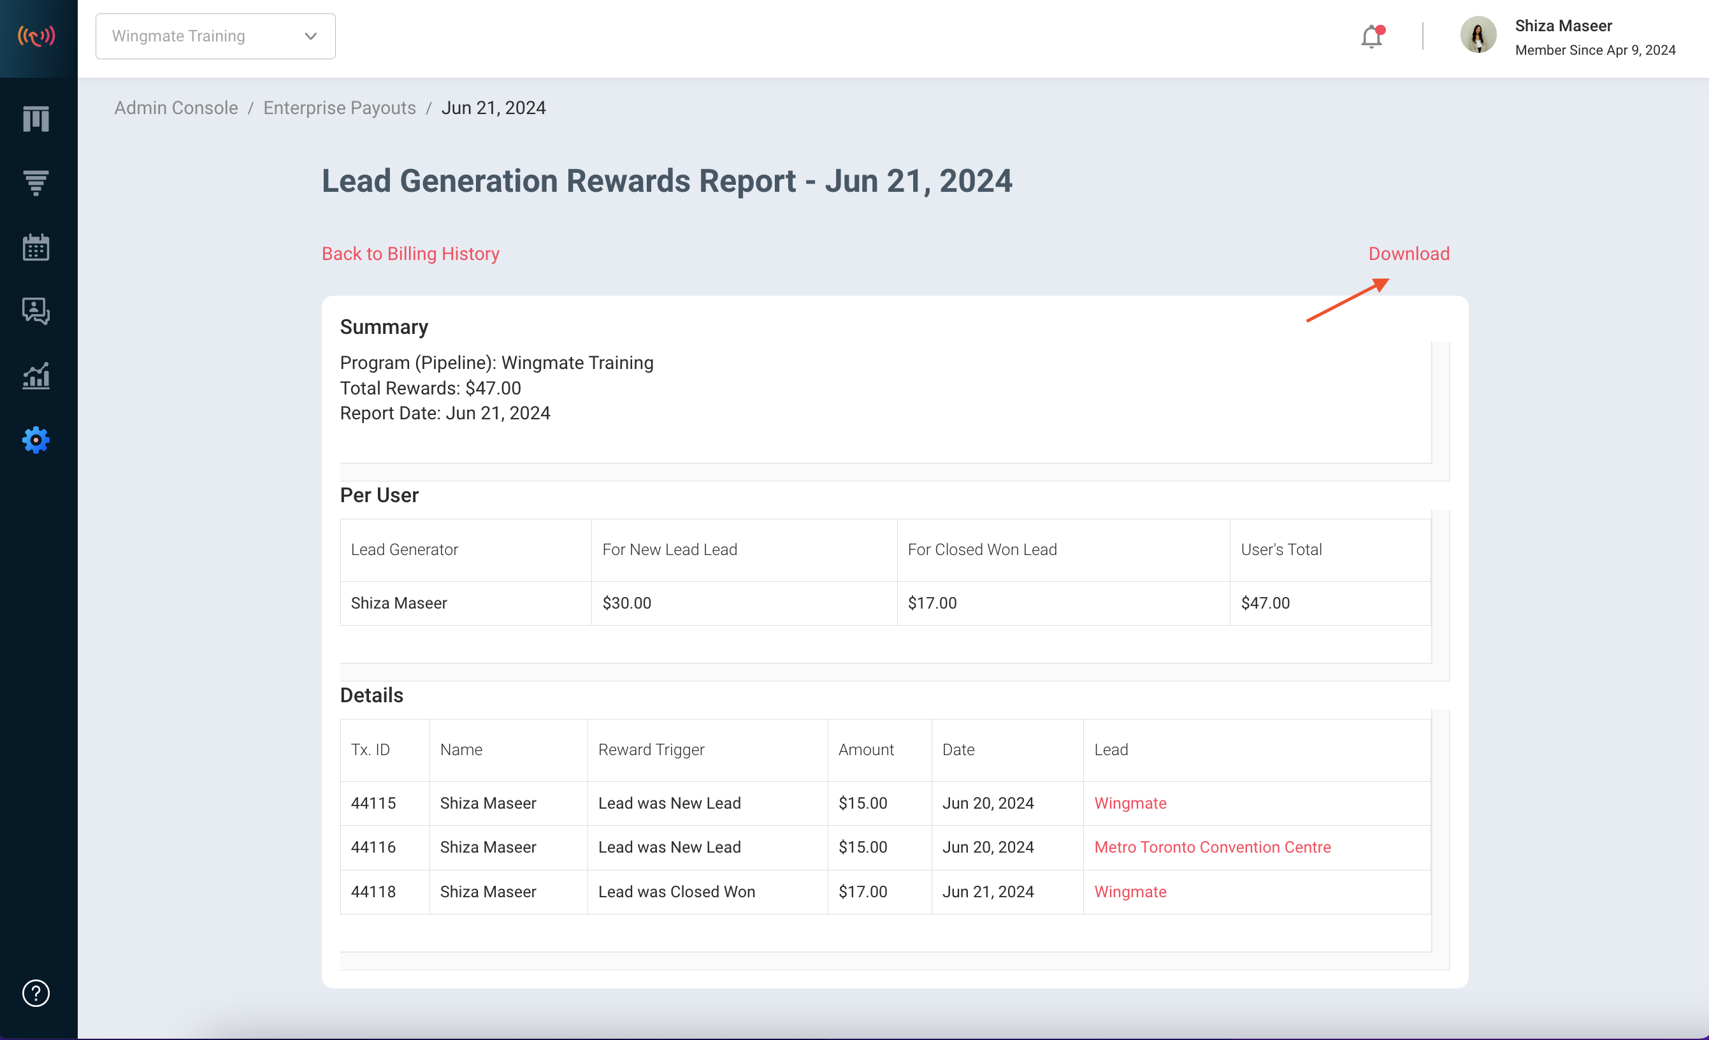Open the messages and contacts panel

[36, 312]
